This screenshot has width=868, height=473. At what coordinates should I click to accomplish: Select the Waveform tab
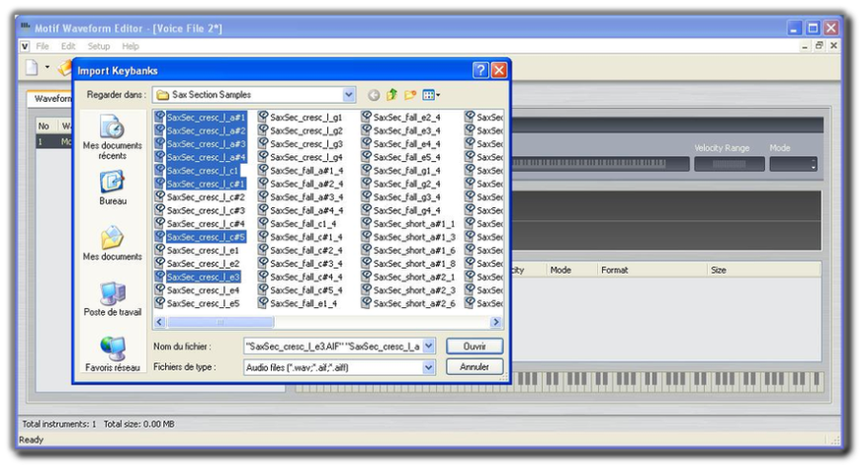[51, 99]
